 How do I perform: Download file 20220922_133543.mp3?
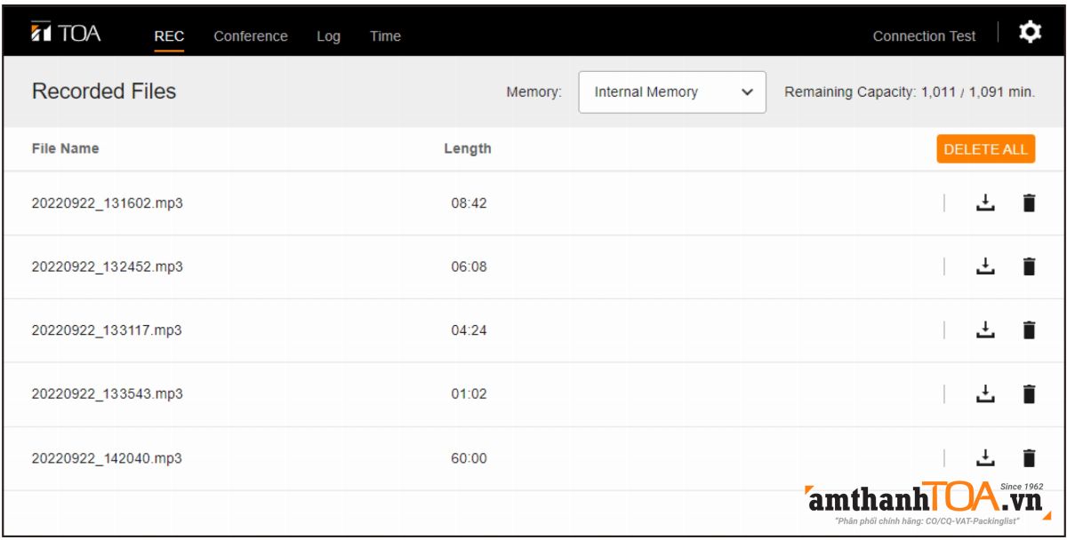(x=983, y=394)
